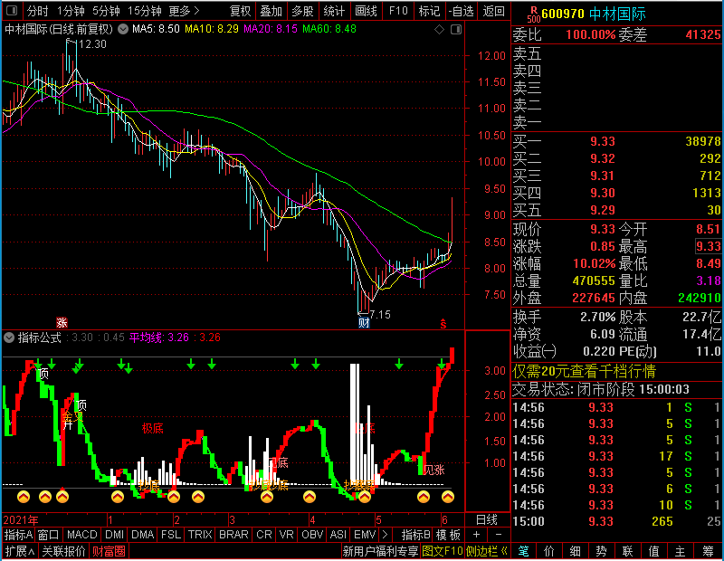The height and width of the screenshot is (561, 724).
Task: Click the 多股 multi-stock button
Action: point(302,11)
